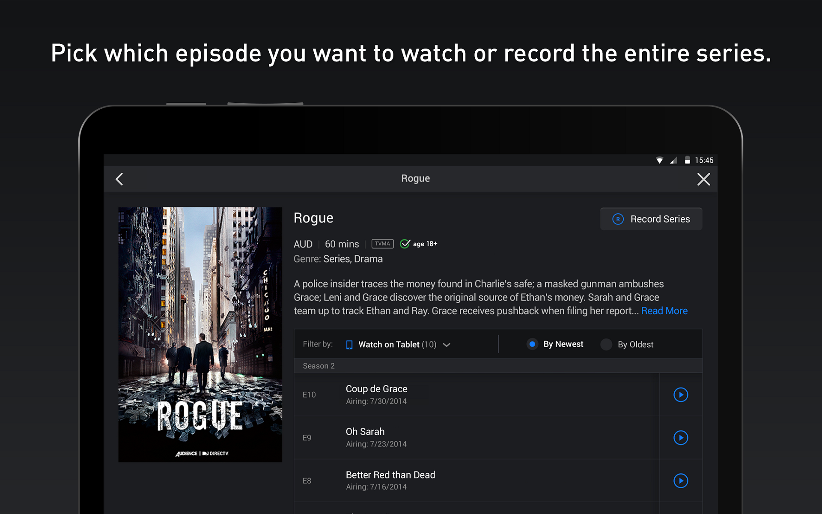Click the age 18+ checkmark badge
The width and height of the screenshot is (822, 514).
(x=405, y=244)
